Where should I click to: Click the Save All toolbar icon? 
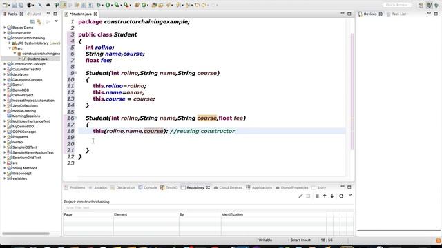pyautogui.click(x=21, y=5)
